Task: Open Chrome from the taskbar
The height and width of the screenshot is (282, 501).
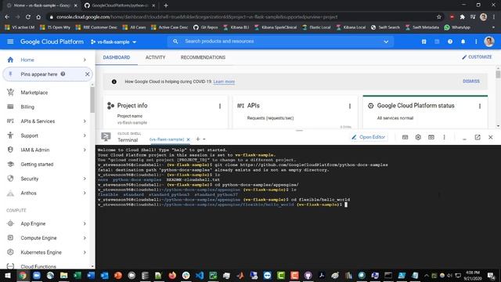Action: [x=22, y=276]
